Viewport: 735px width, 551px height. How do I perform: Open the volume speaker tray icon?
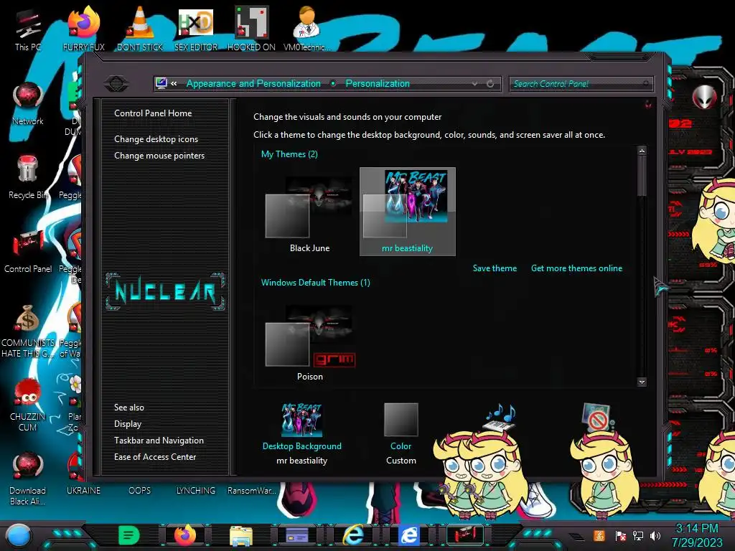[655, 536]
